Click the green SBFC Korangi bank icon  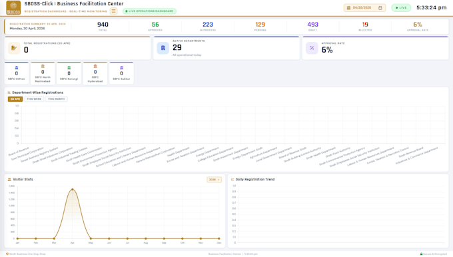click(69, 67)
